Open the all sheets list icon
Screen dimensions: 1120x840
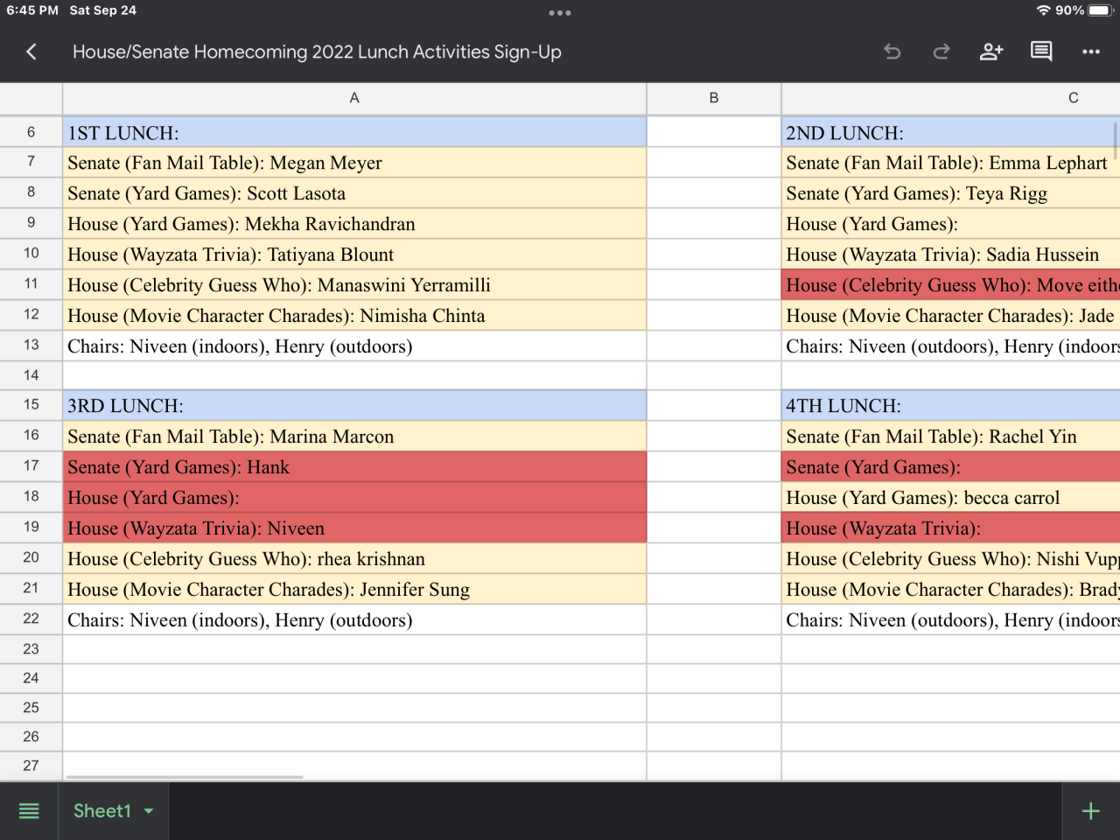(x=29, y=811)
